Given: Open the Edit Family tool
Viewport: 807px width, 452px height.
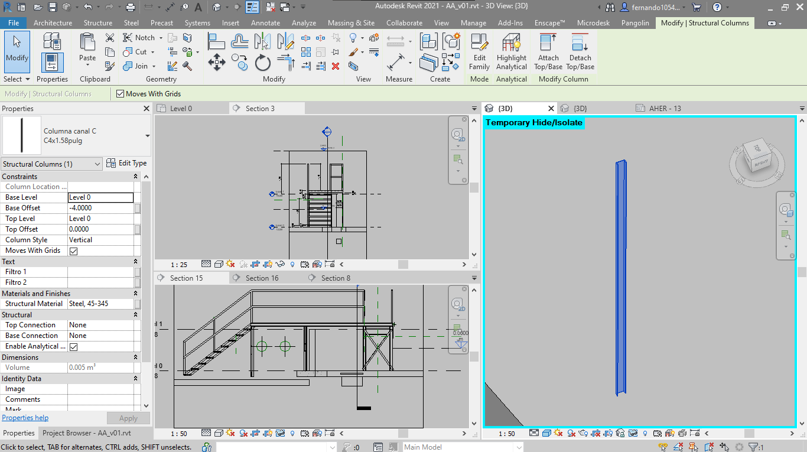Looking at the screenshot, I should 479,52.
